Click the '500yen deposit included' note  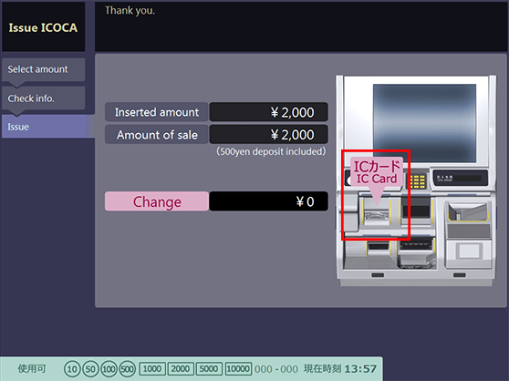tap(271, 151)
